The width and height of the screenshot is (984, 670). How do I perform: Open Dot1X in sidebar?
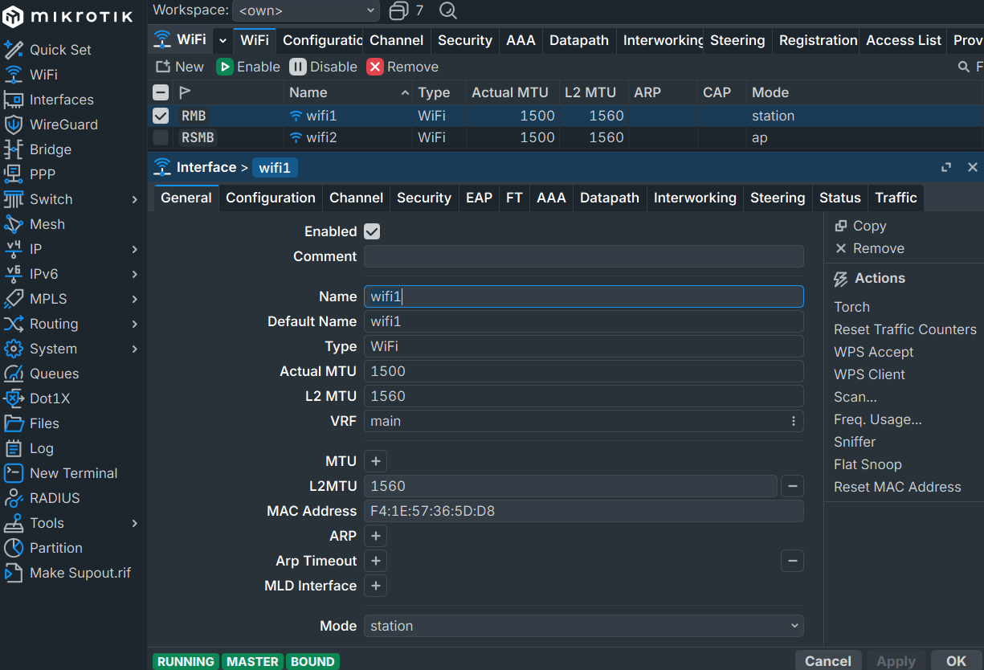38,398
